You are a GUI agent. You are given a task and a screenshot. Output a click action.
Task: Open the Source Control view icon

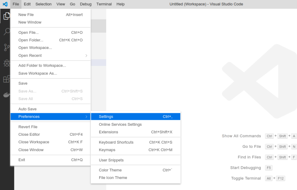tap(7, 48)
